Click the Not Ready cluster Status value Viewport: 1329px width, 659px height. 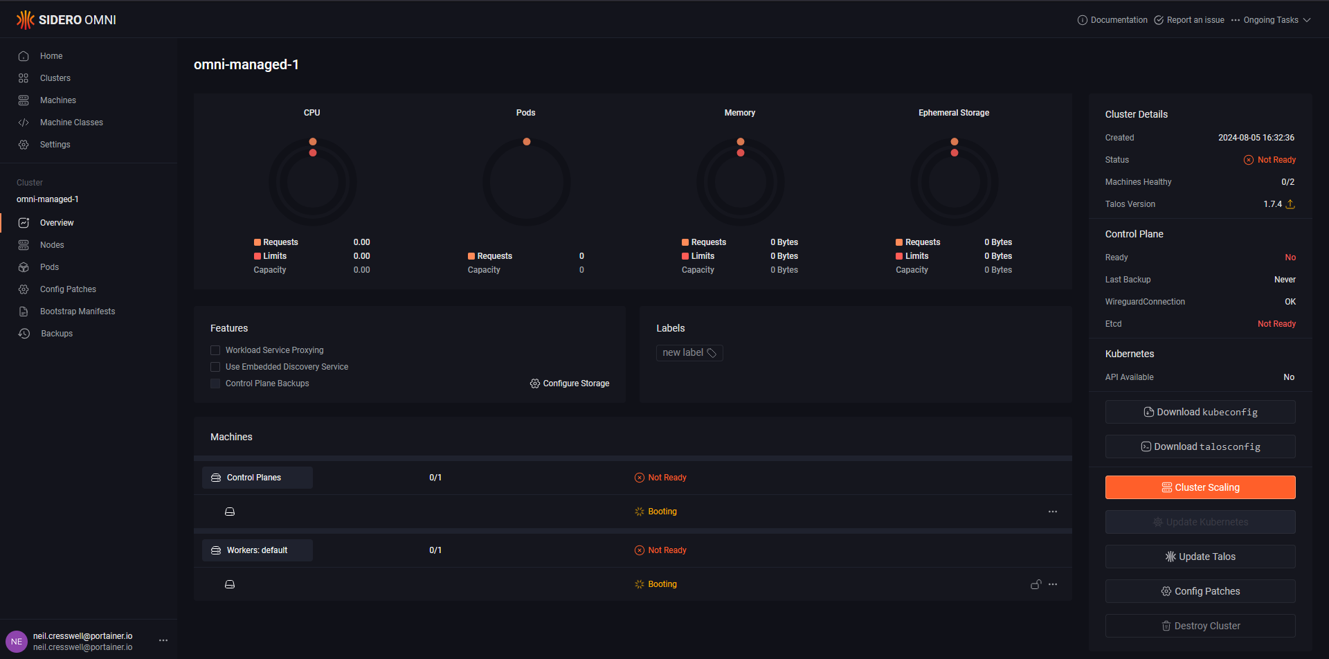(1269, 160)
